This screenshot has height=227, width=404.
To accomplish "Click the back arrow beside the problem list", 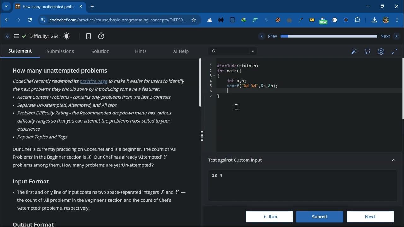I will [8, 36].
